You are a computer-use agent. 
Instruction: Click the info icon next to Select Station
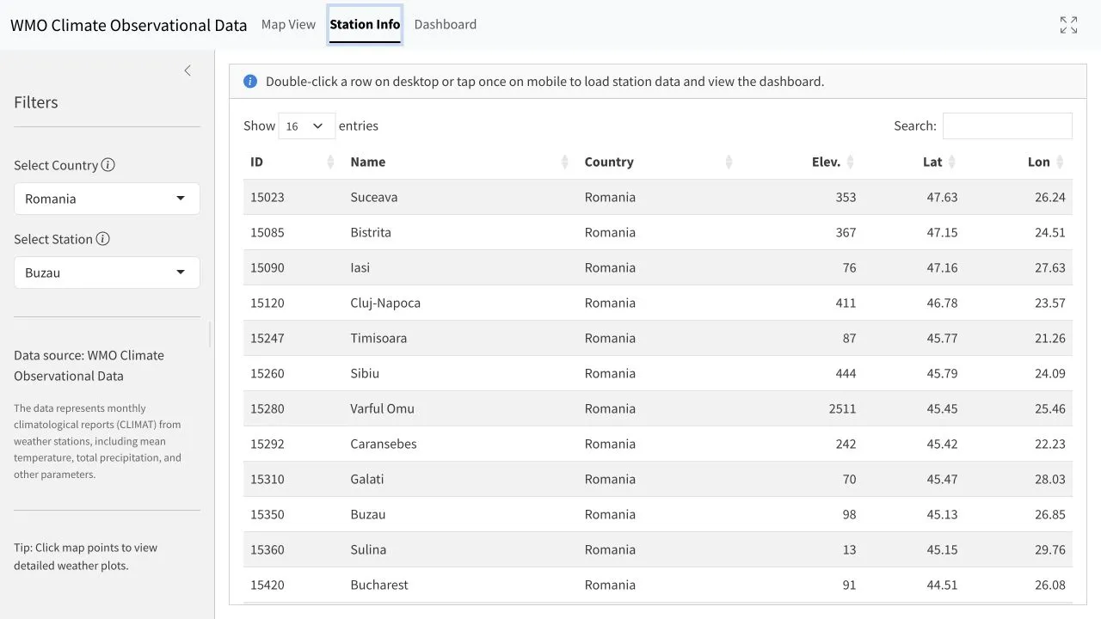point(103,239)
